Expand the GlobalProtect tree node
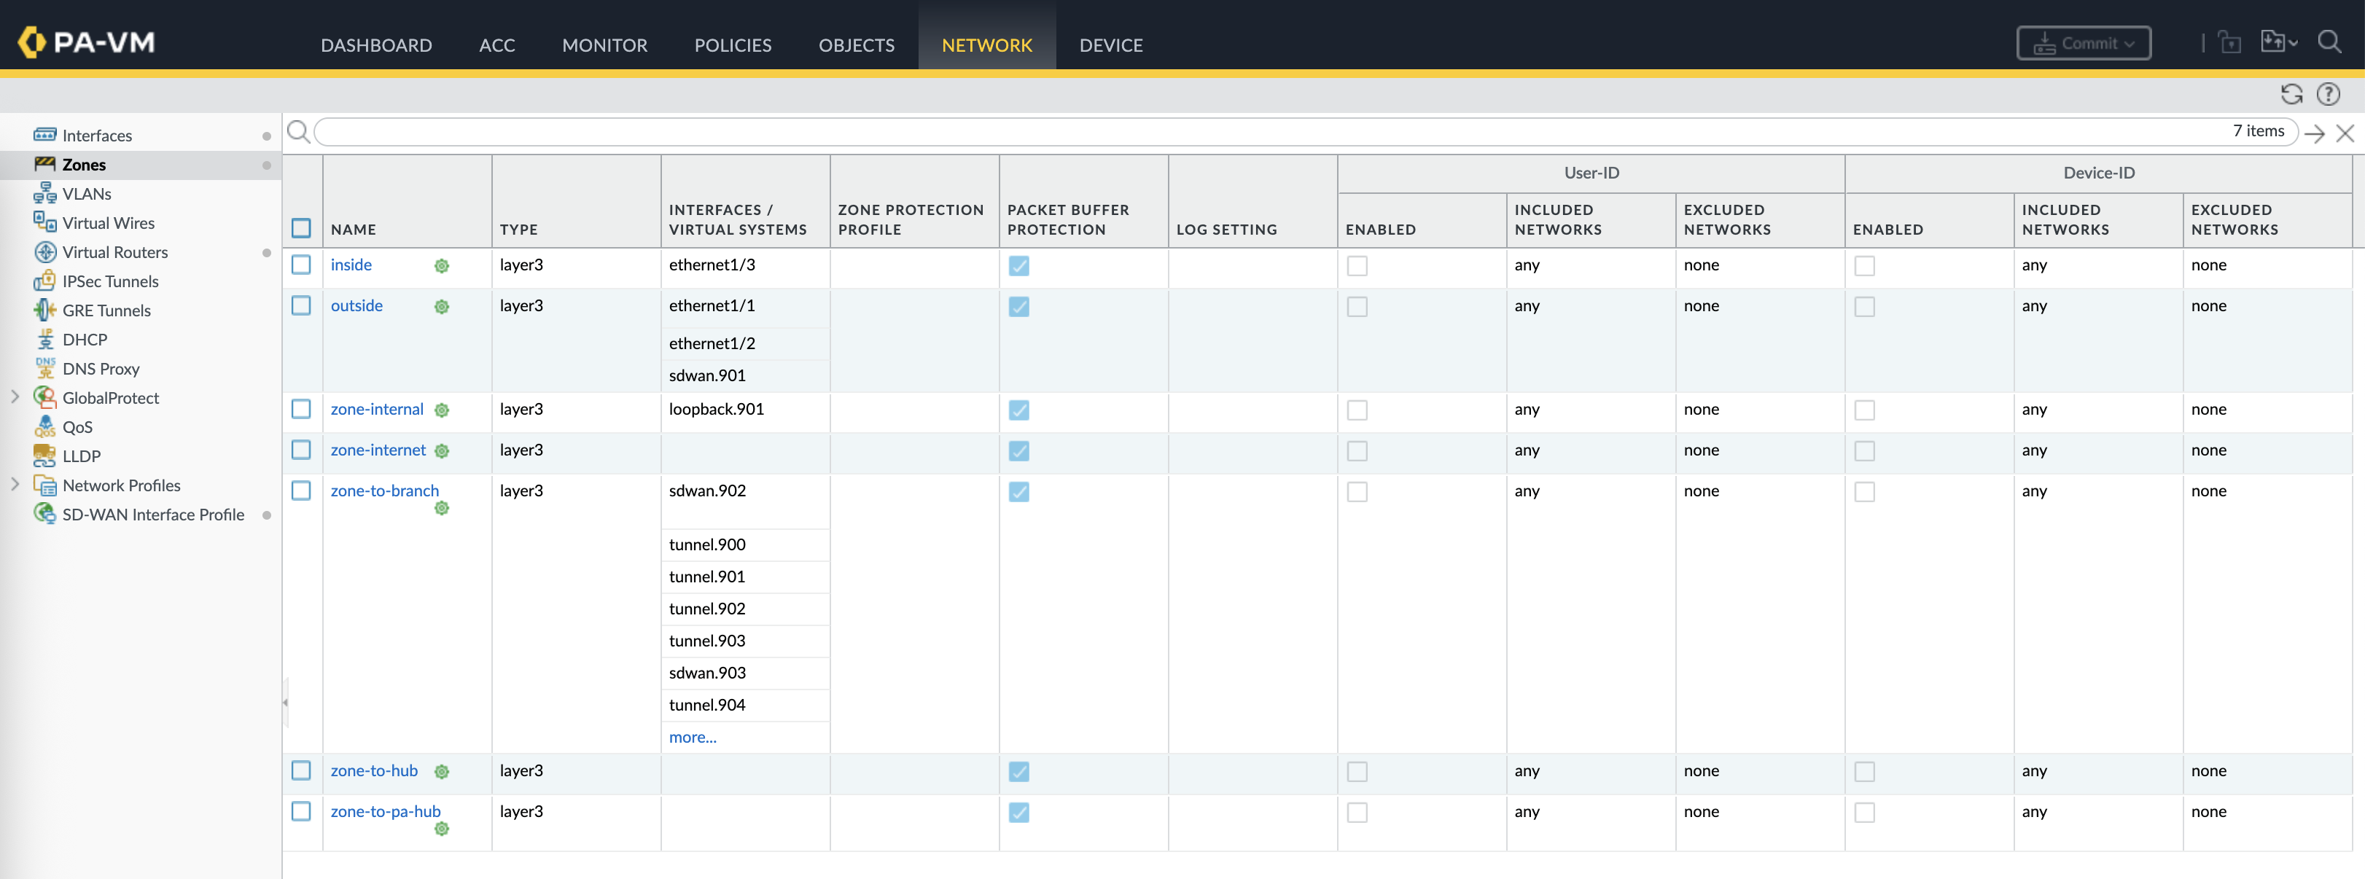The image size is (2365, 879). point(15,397)
